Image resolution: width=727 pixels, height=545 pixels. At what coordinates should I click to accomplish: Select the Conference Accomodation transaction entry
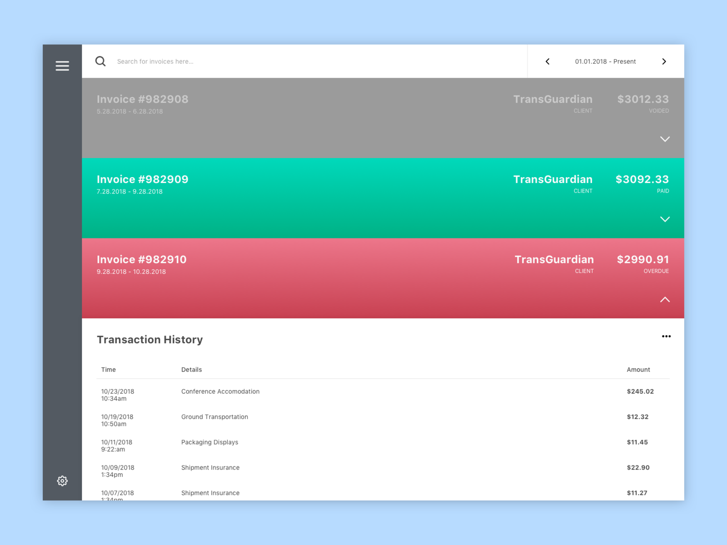coord(220,391)
